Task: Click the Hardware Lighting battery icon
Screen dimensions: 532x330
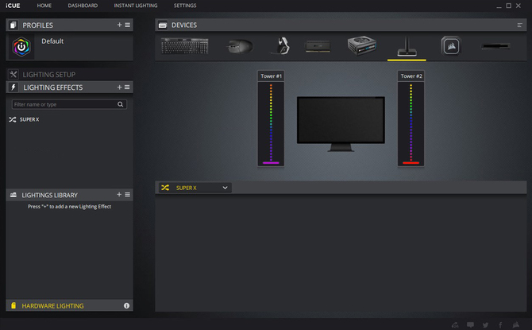Action: [13, 305]
